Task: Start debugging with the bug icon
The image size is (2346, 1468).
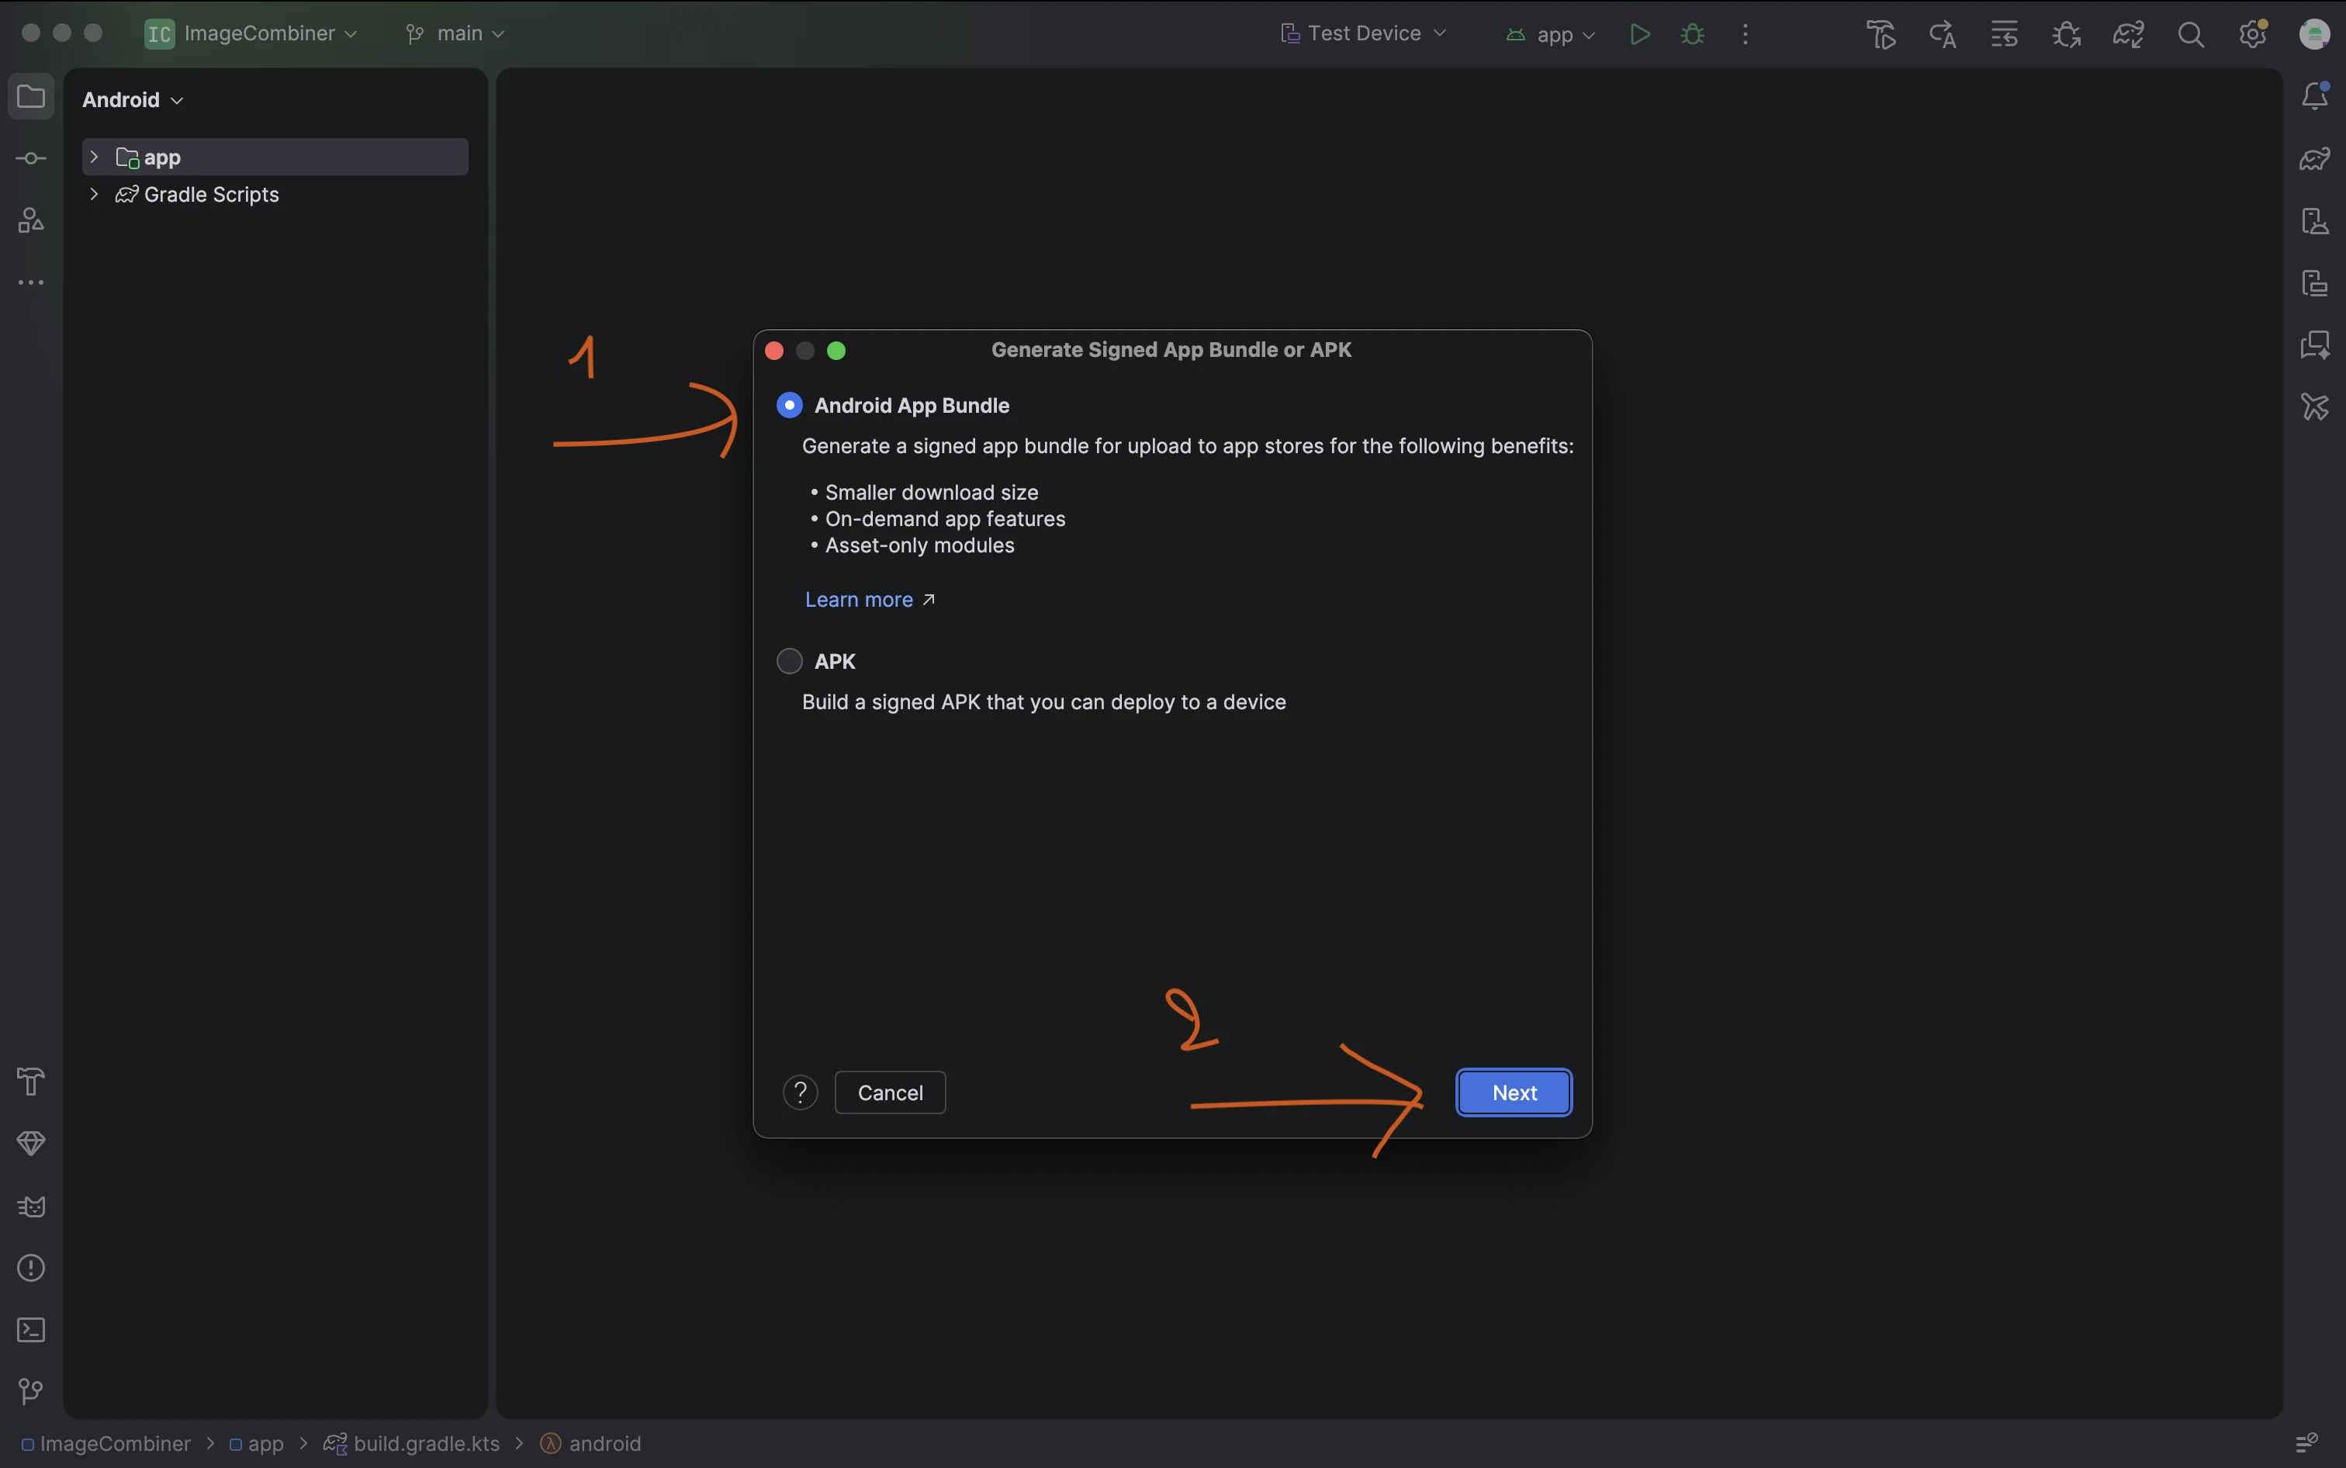Action: click(x=1692, y=34)
